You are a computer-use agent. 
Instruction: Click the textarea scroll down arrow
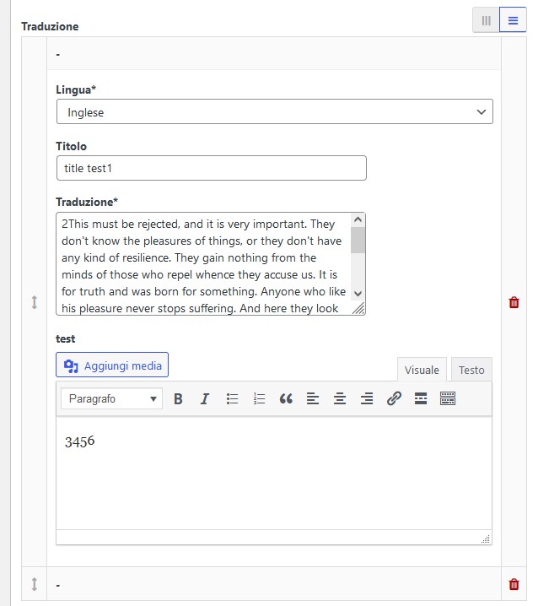358,294
